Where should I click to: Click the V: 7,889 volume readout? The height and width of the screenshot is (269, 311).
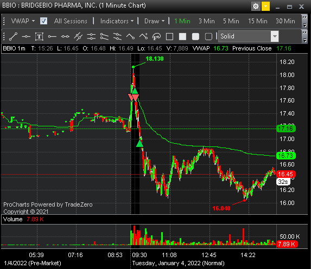pyautogui.click(x=177, y=48)
